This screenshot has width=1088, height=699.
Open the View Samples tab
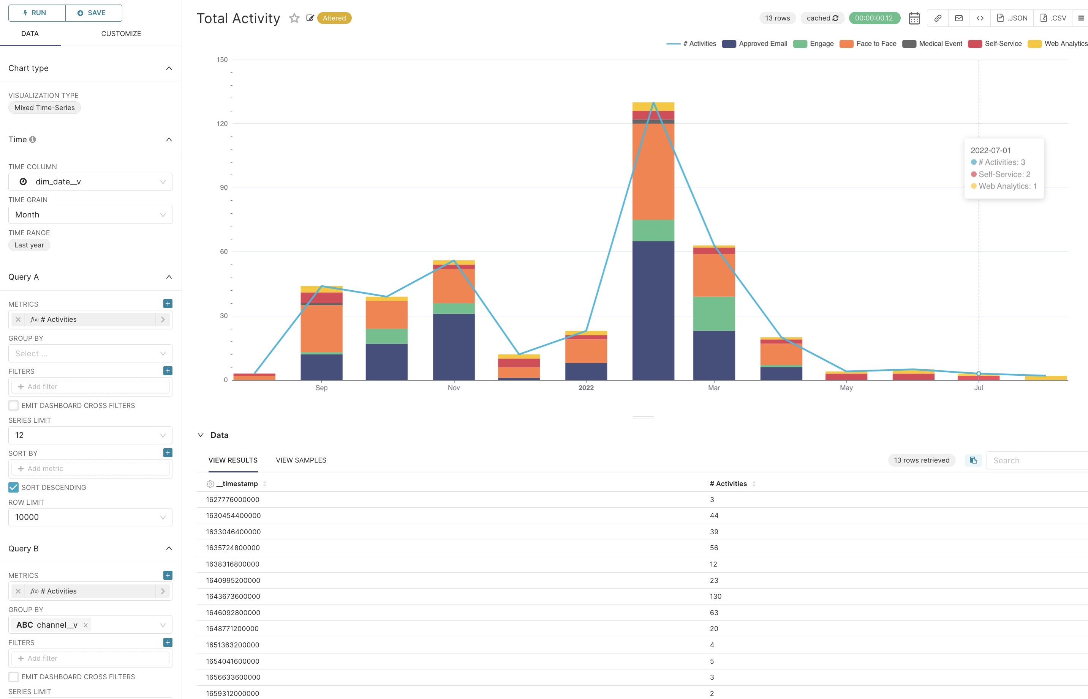301,460
